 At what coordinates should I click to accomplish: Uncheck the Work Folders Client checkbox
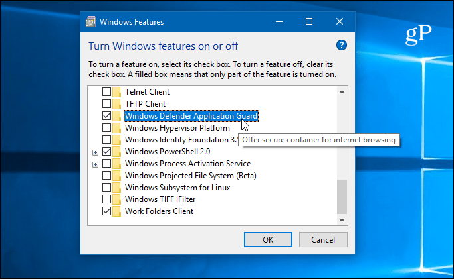(x=106, y=211)
